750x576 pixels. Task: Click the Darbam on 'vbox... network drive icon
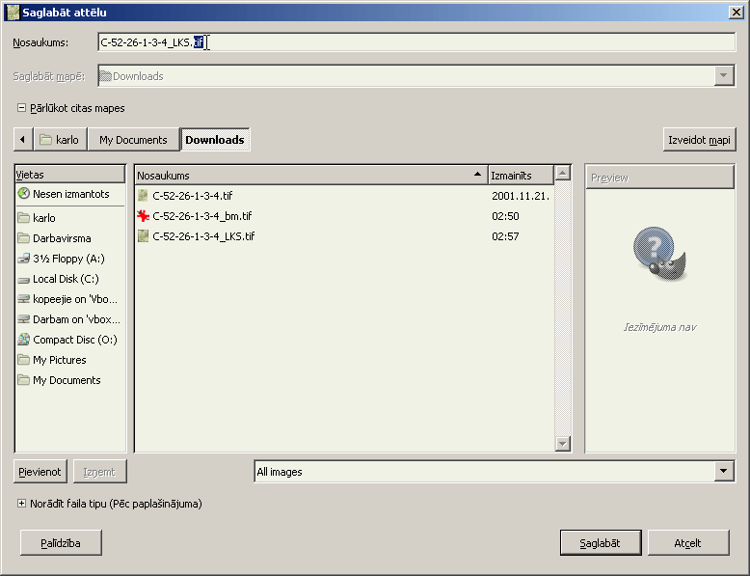pyautogui.click(x=23, y=319)
